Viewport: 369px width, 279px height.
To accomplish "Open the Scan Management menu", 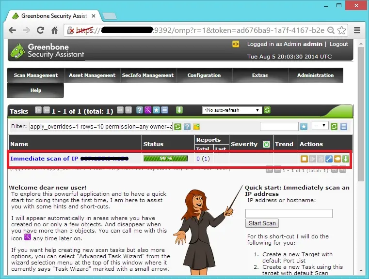I will [x=36, y=75].
